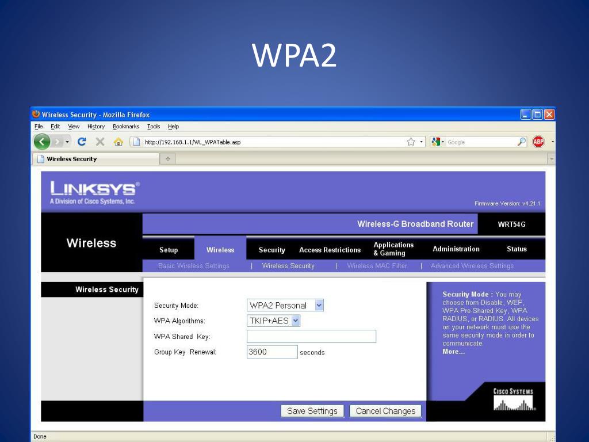Open the History menu
The image size is (589, 442).
pos(96,127)
